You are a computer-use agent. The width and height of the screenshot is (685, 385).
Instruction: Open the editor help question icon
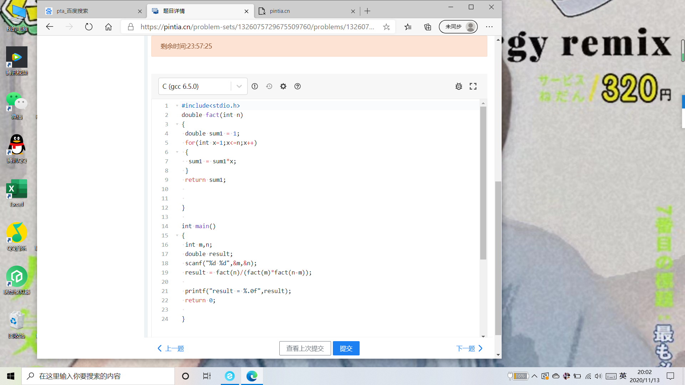298,86
